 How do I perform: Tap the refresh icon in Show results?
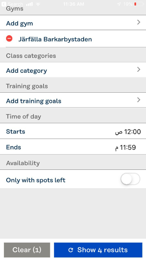point(71,250)
